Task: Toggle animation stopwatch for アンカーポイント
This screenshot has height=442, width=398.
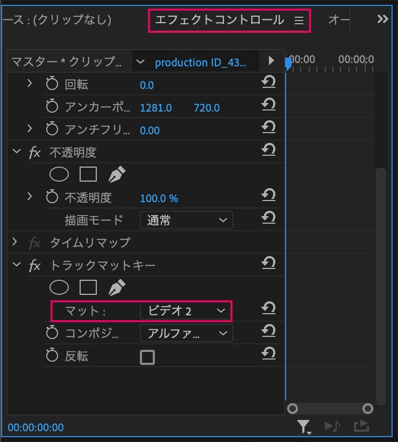Action: (52, 106)
